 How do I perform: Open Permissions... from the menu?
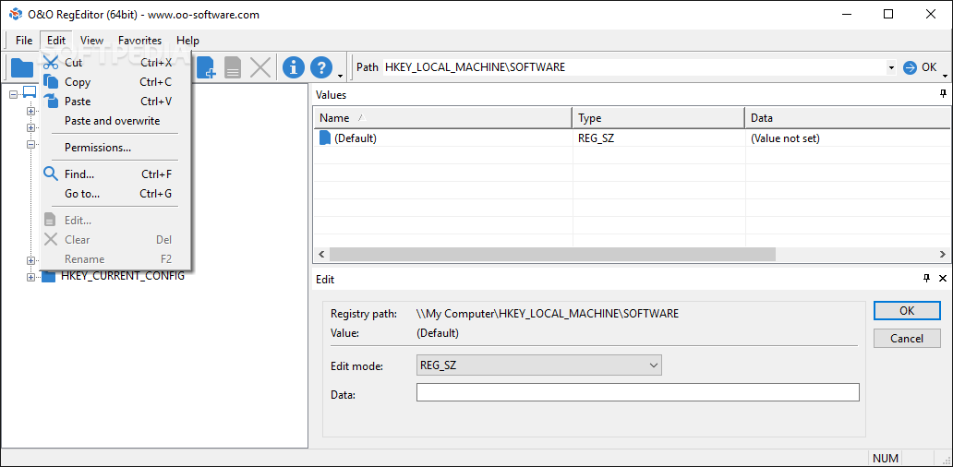pyautogui.click(x=115, y=148)
